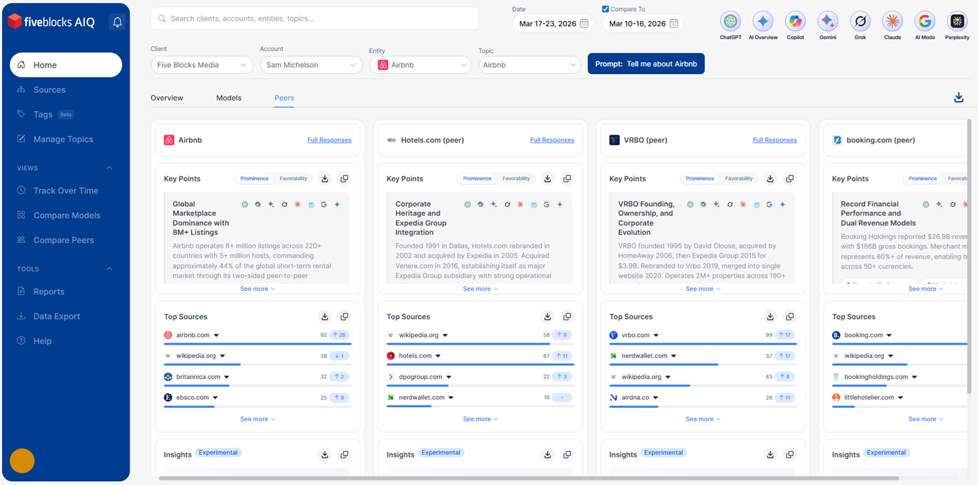
Task: Open Full Responses for Hotels.com
Action: pos(552,140)
